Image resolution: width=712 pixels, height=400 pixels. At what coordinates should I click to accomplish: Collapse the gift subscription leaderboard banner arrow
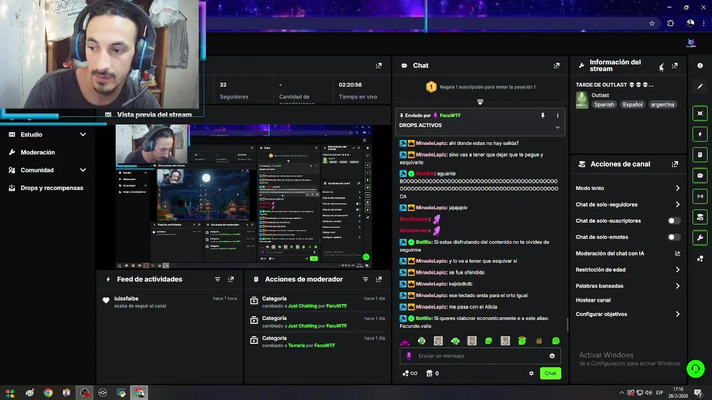tap(480, 102)
